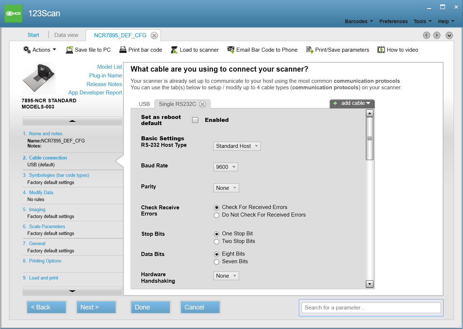Open the Barcodes menu
The width and height of the screenshot is (463, 329).
click(359, 21)
